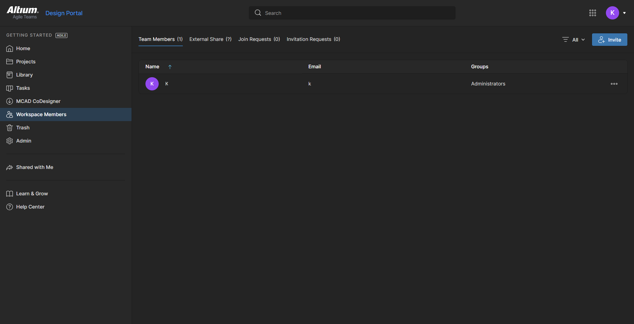Image resolution: width=634 pixels, height=324 pixels.
Task: Click the Shared with Me arrow icon
Action: (10, 167)
